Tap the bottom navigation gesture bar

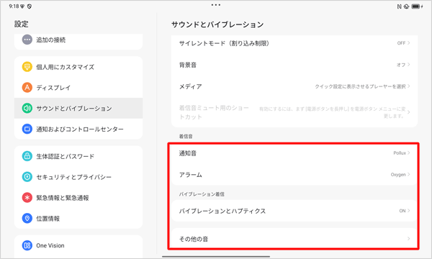point(216,257)
